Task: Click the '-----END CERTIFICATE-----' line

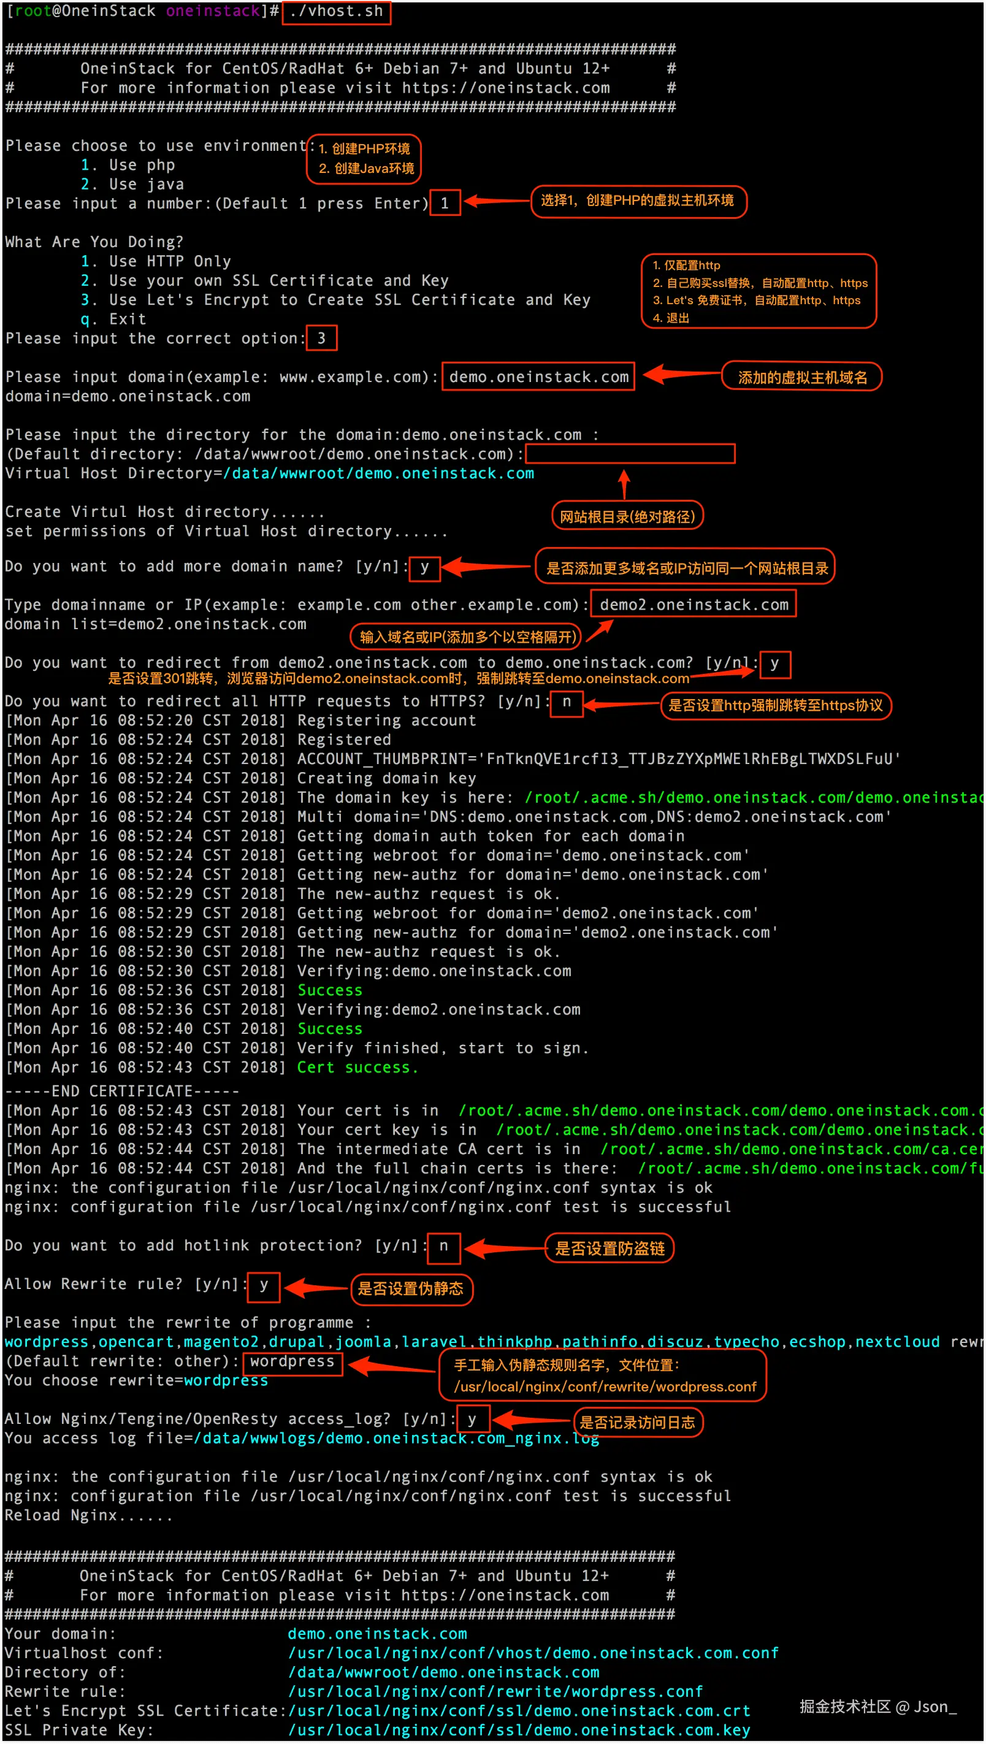Action: coord(122,1091)
